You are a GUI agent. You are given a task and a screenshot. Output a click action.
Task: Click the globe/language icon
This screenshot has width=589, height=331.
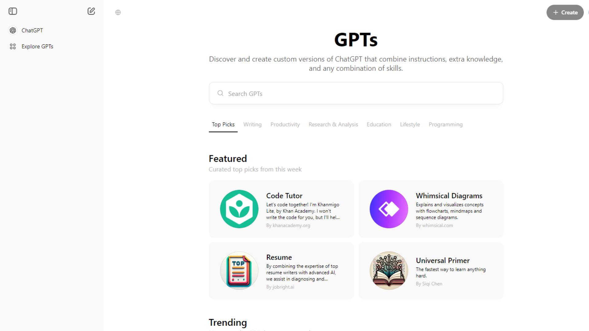[x=118, y=12]
